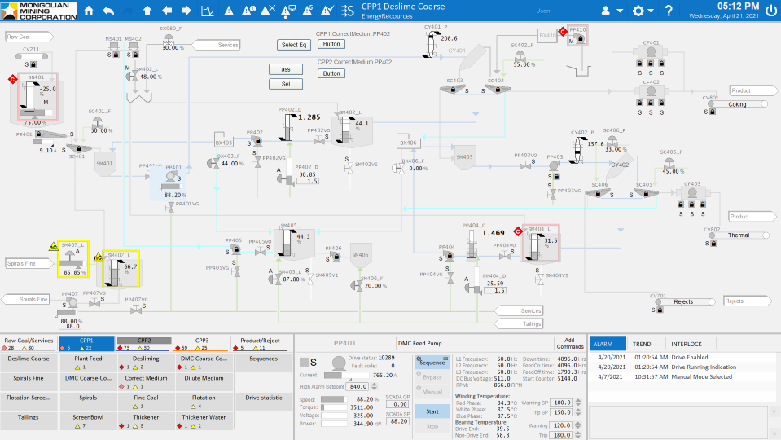Click the alarm triangle with number 5 icon

[x=308, y=11]
